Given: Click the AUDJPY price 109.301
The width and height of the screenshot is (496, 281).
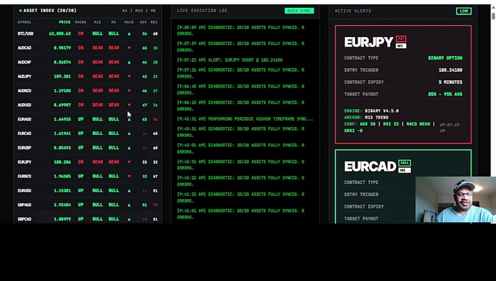Looking at the screenshot, I should point(62,76).
